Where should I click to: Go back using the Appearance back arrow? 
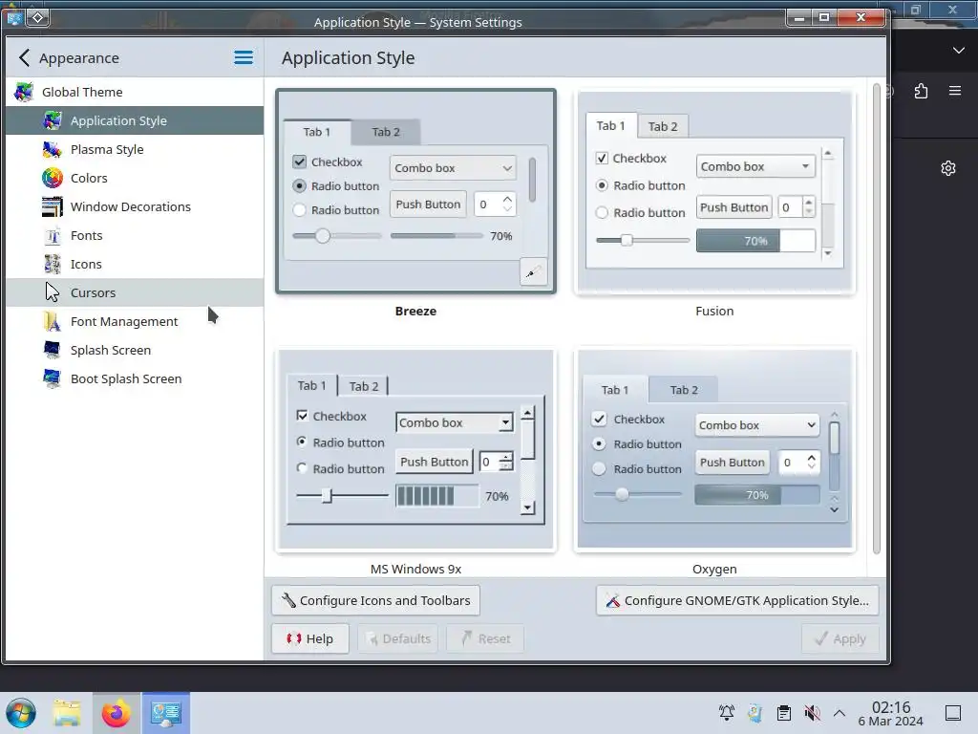coord(24,58)
